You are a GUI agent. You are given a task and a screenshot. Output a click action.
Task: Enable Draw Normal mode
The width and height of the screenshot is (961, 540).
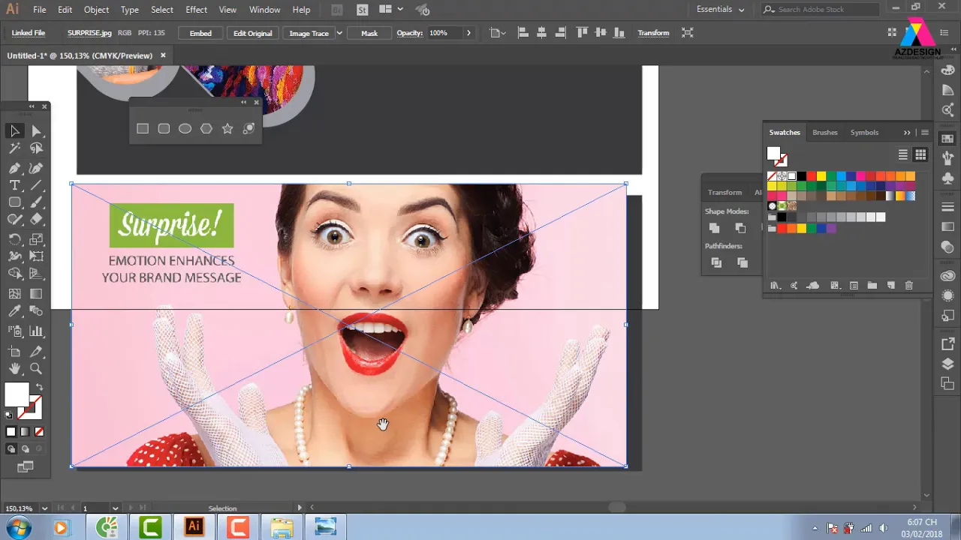[x=11, y=449]
